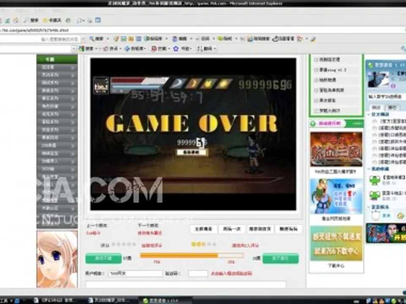Open Favorites via the yellow star icon
This screenshot has width=406, height=304.
[x=45, y=20]
